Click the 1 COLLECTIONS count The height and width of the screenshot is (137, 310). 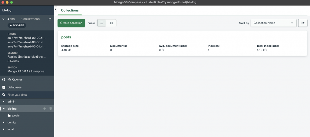point(31,19)
